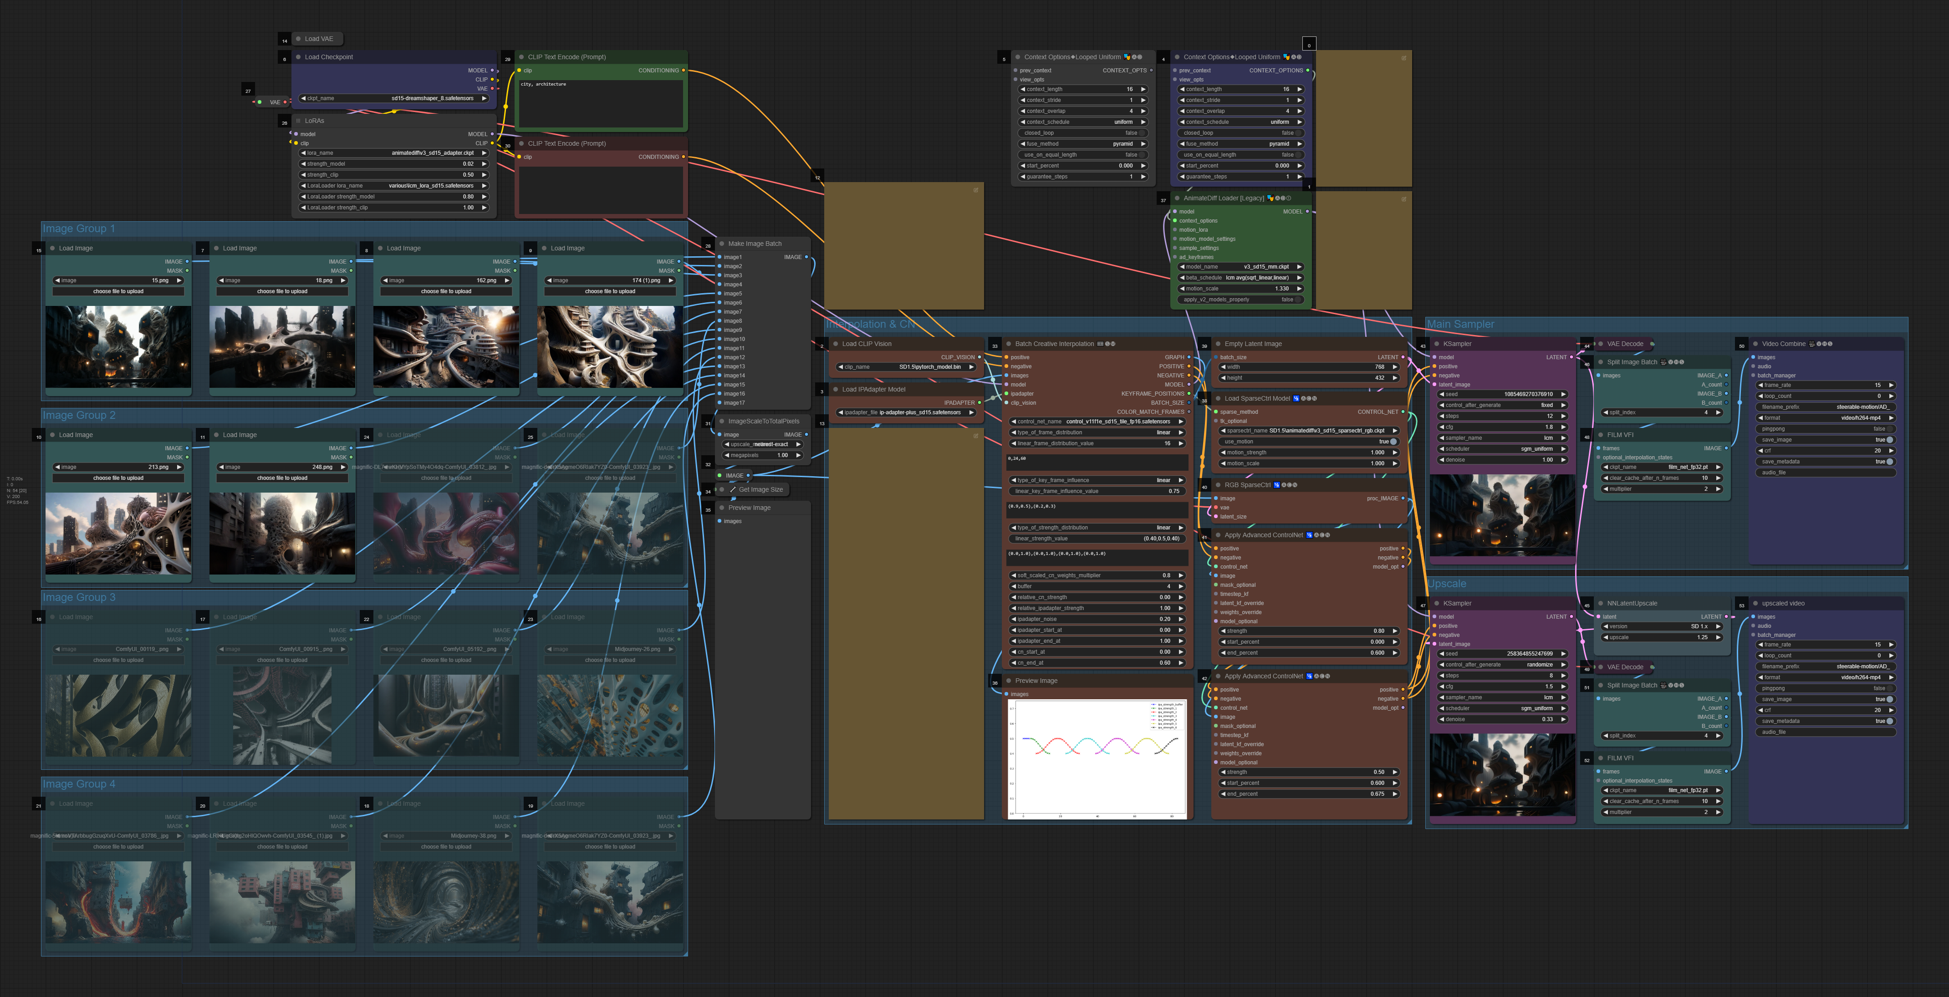Collapse the Load Checkpoint node via its title dot
The height and width of the screenshot is (997, 1949).
pos(298,57)
